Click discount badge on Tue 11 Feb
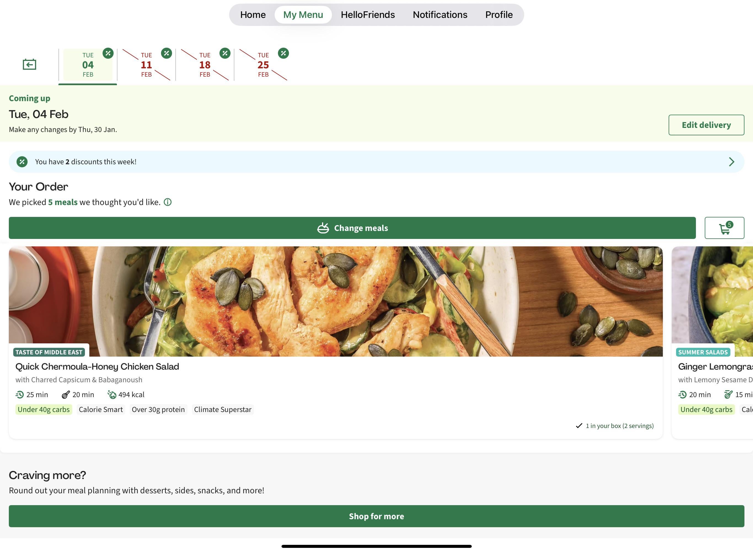 point(167,53)
